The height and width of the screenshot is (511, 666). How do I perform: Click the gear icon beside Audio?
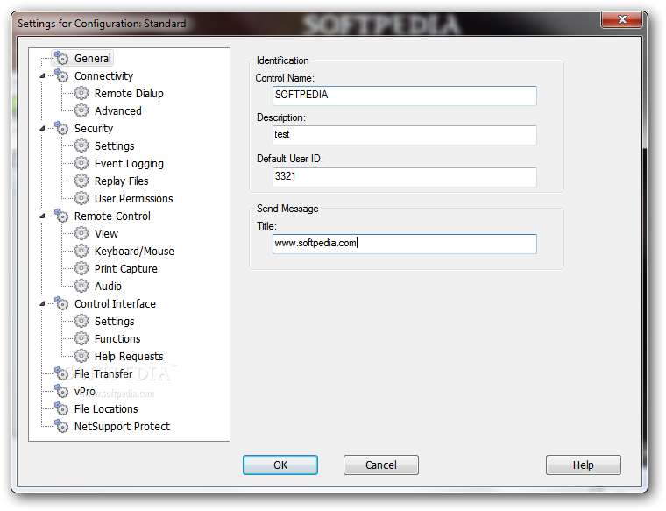point(81,286)
